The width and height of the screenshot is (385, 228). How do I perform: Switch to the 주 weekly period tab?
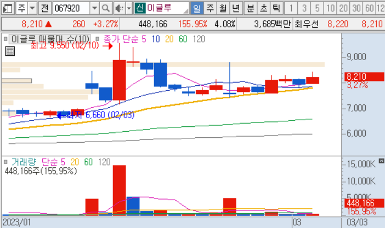point(210,8)
